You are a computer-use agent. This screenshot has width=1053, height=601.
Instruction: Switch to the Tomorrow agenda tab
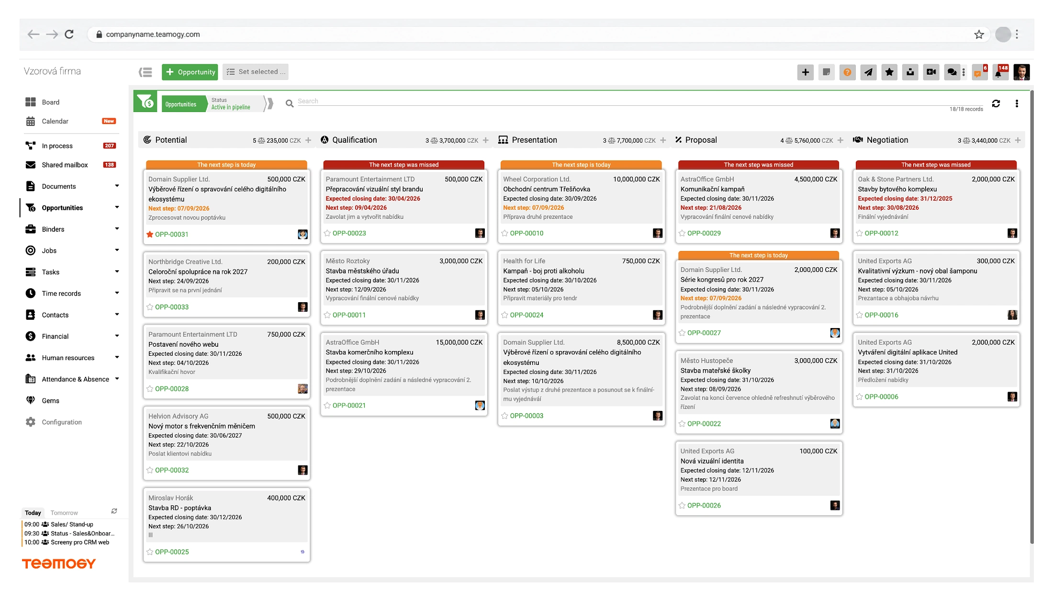click(x=64, y=512)
